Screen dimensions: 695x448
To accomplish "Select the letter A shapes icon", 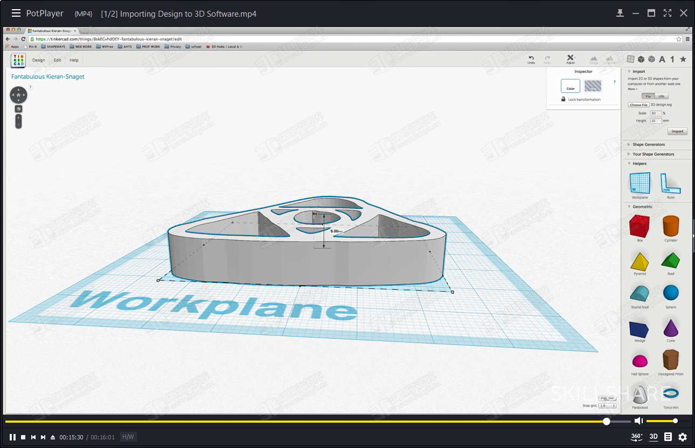I will [662, 59].
